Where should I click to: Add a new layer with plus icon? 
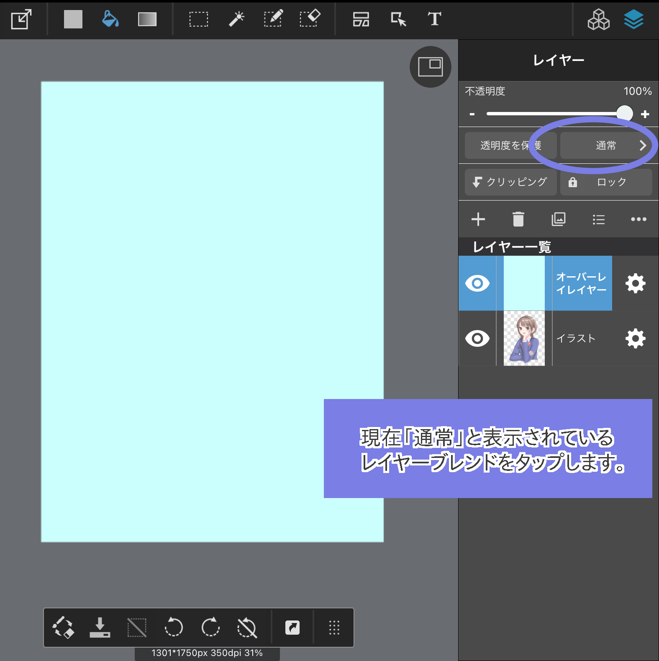[x=478, y=219]
